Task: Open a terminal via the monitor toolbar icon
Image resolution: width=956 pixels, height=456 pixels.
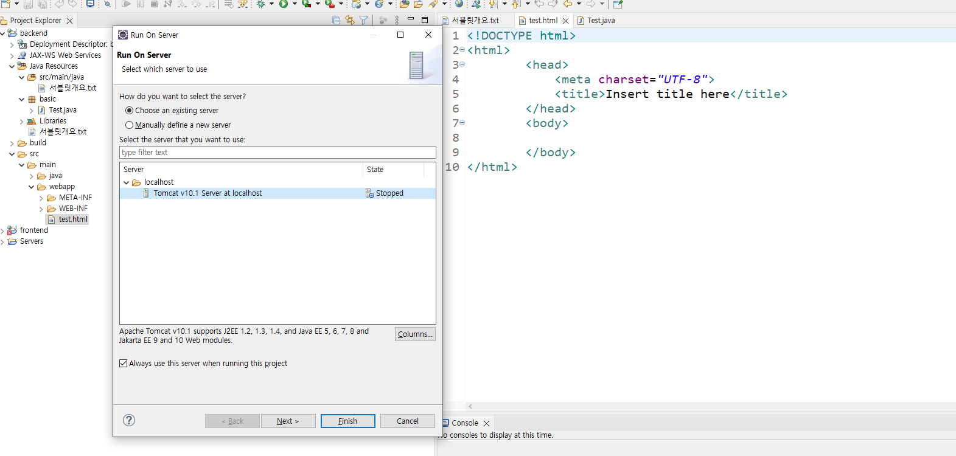Action: point(90,4)
